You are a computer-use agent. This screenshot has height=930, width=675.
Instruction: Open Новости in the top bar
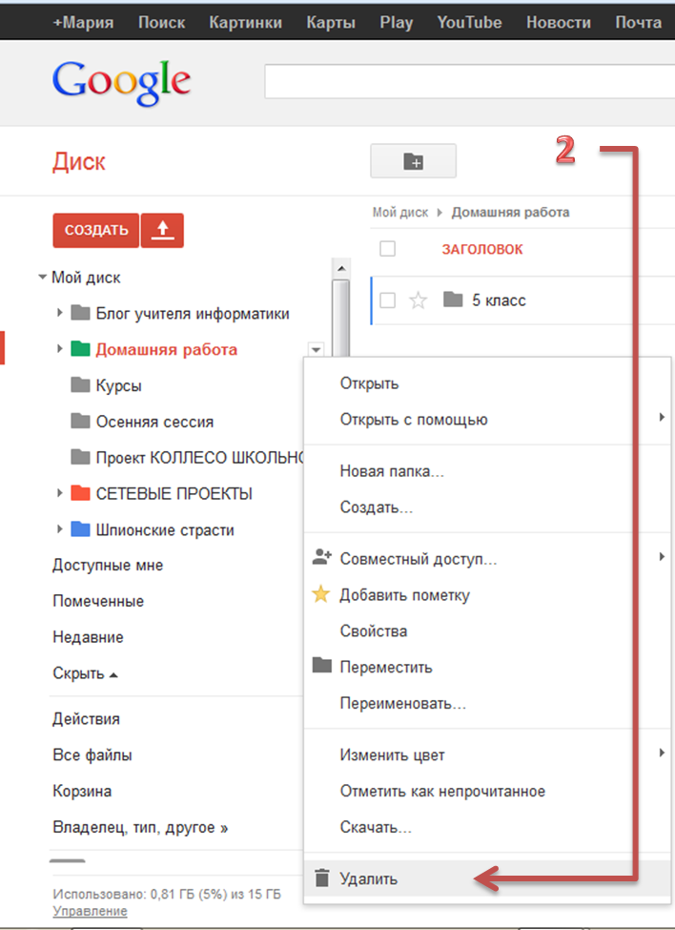(x=559, y=23)
